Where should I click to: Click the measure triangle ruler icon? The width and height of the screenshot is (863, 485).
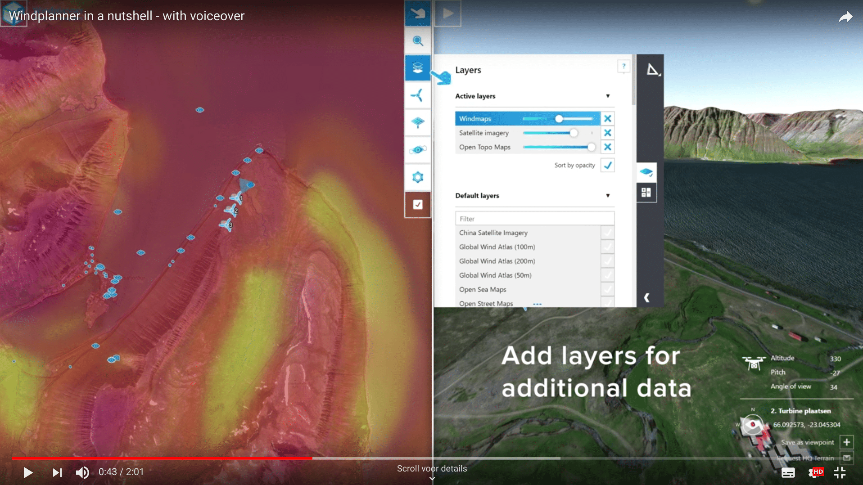coord(653,70)
